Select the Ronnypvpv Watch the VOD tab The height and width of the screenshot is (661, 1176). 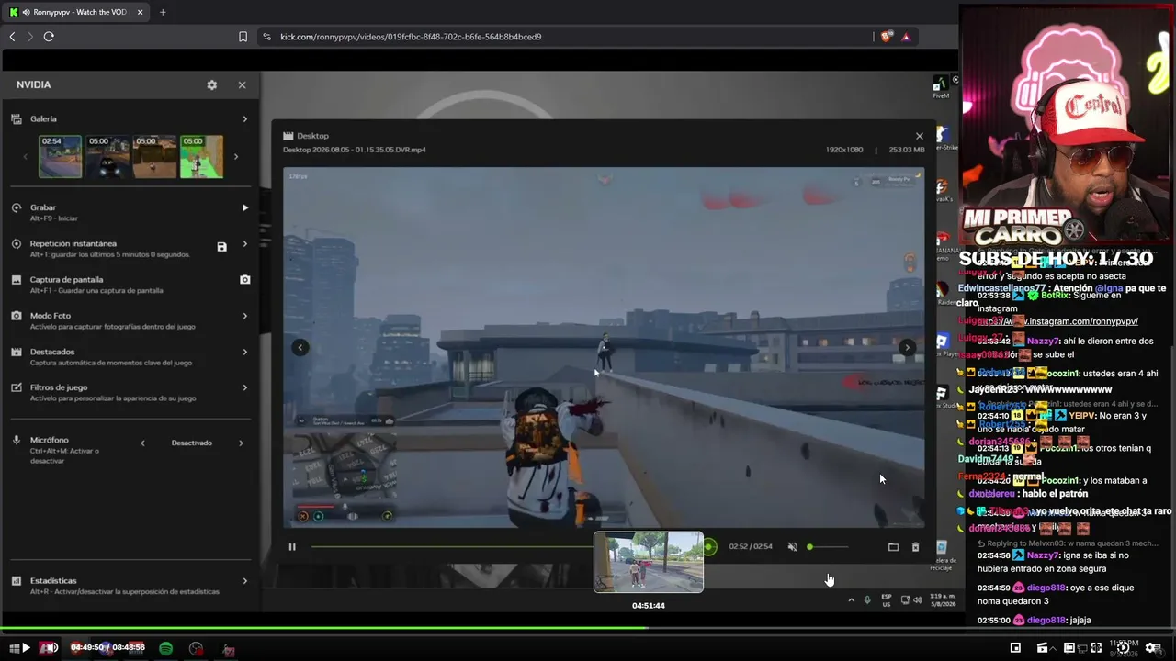[x=76, y=12]
